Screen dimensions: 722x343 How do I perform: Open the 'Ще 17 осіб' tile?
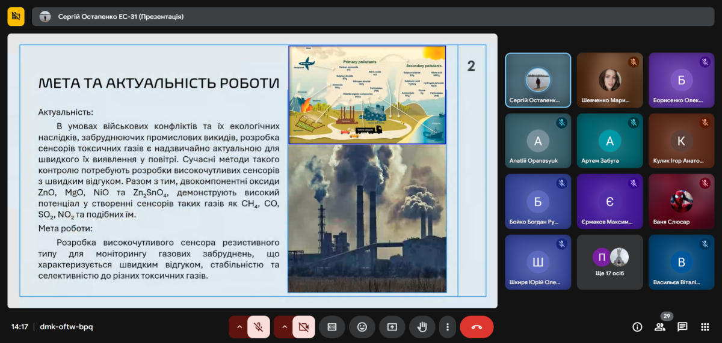click(609, 262)
